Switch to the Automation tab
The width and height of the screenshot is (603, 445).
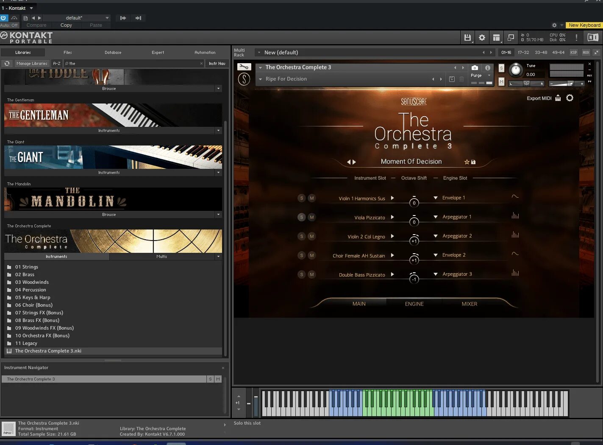click(x=205, y=53)
